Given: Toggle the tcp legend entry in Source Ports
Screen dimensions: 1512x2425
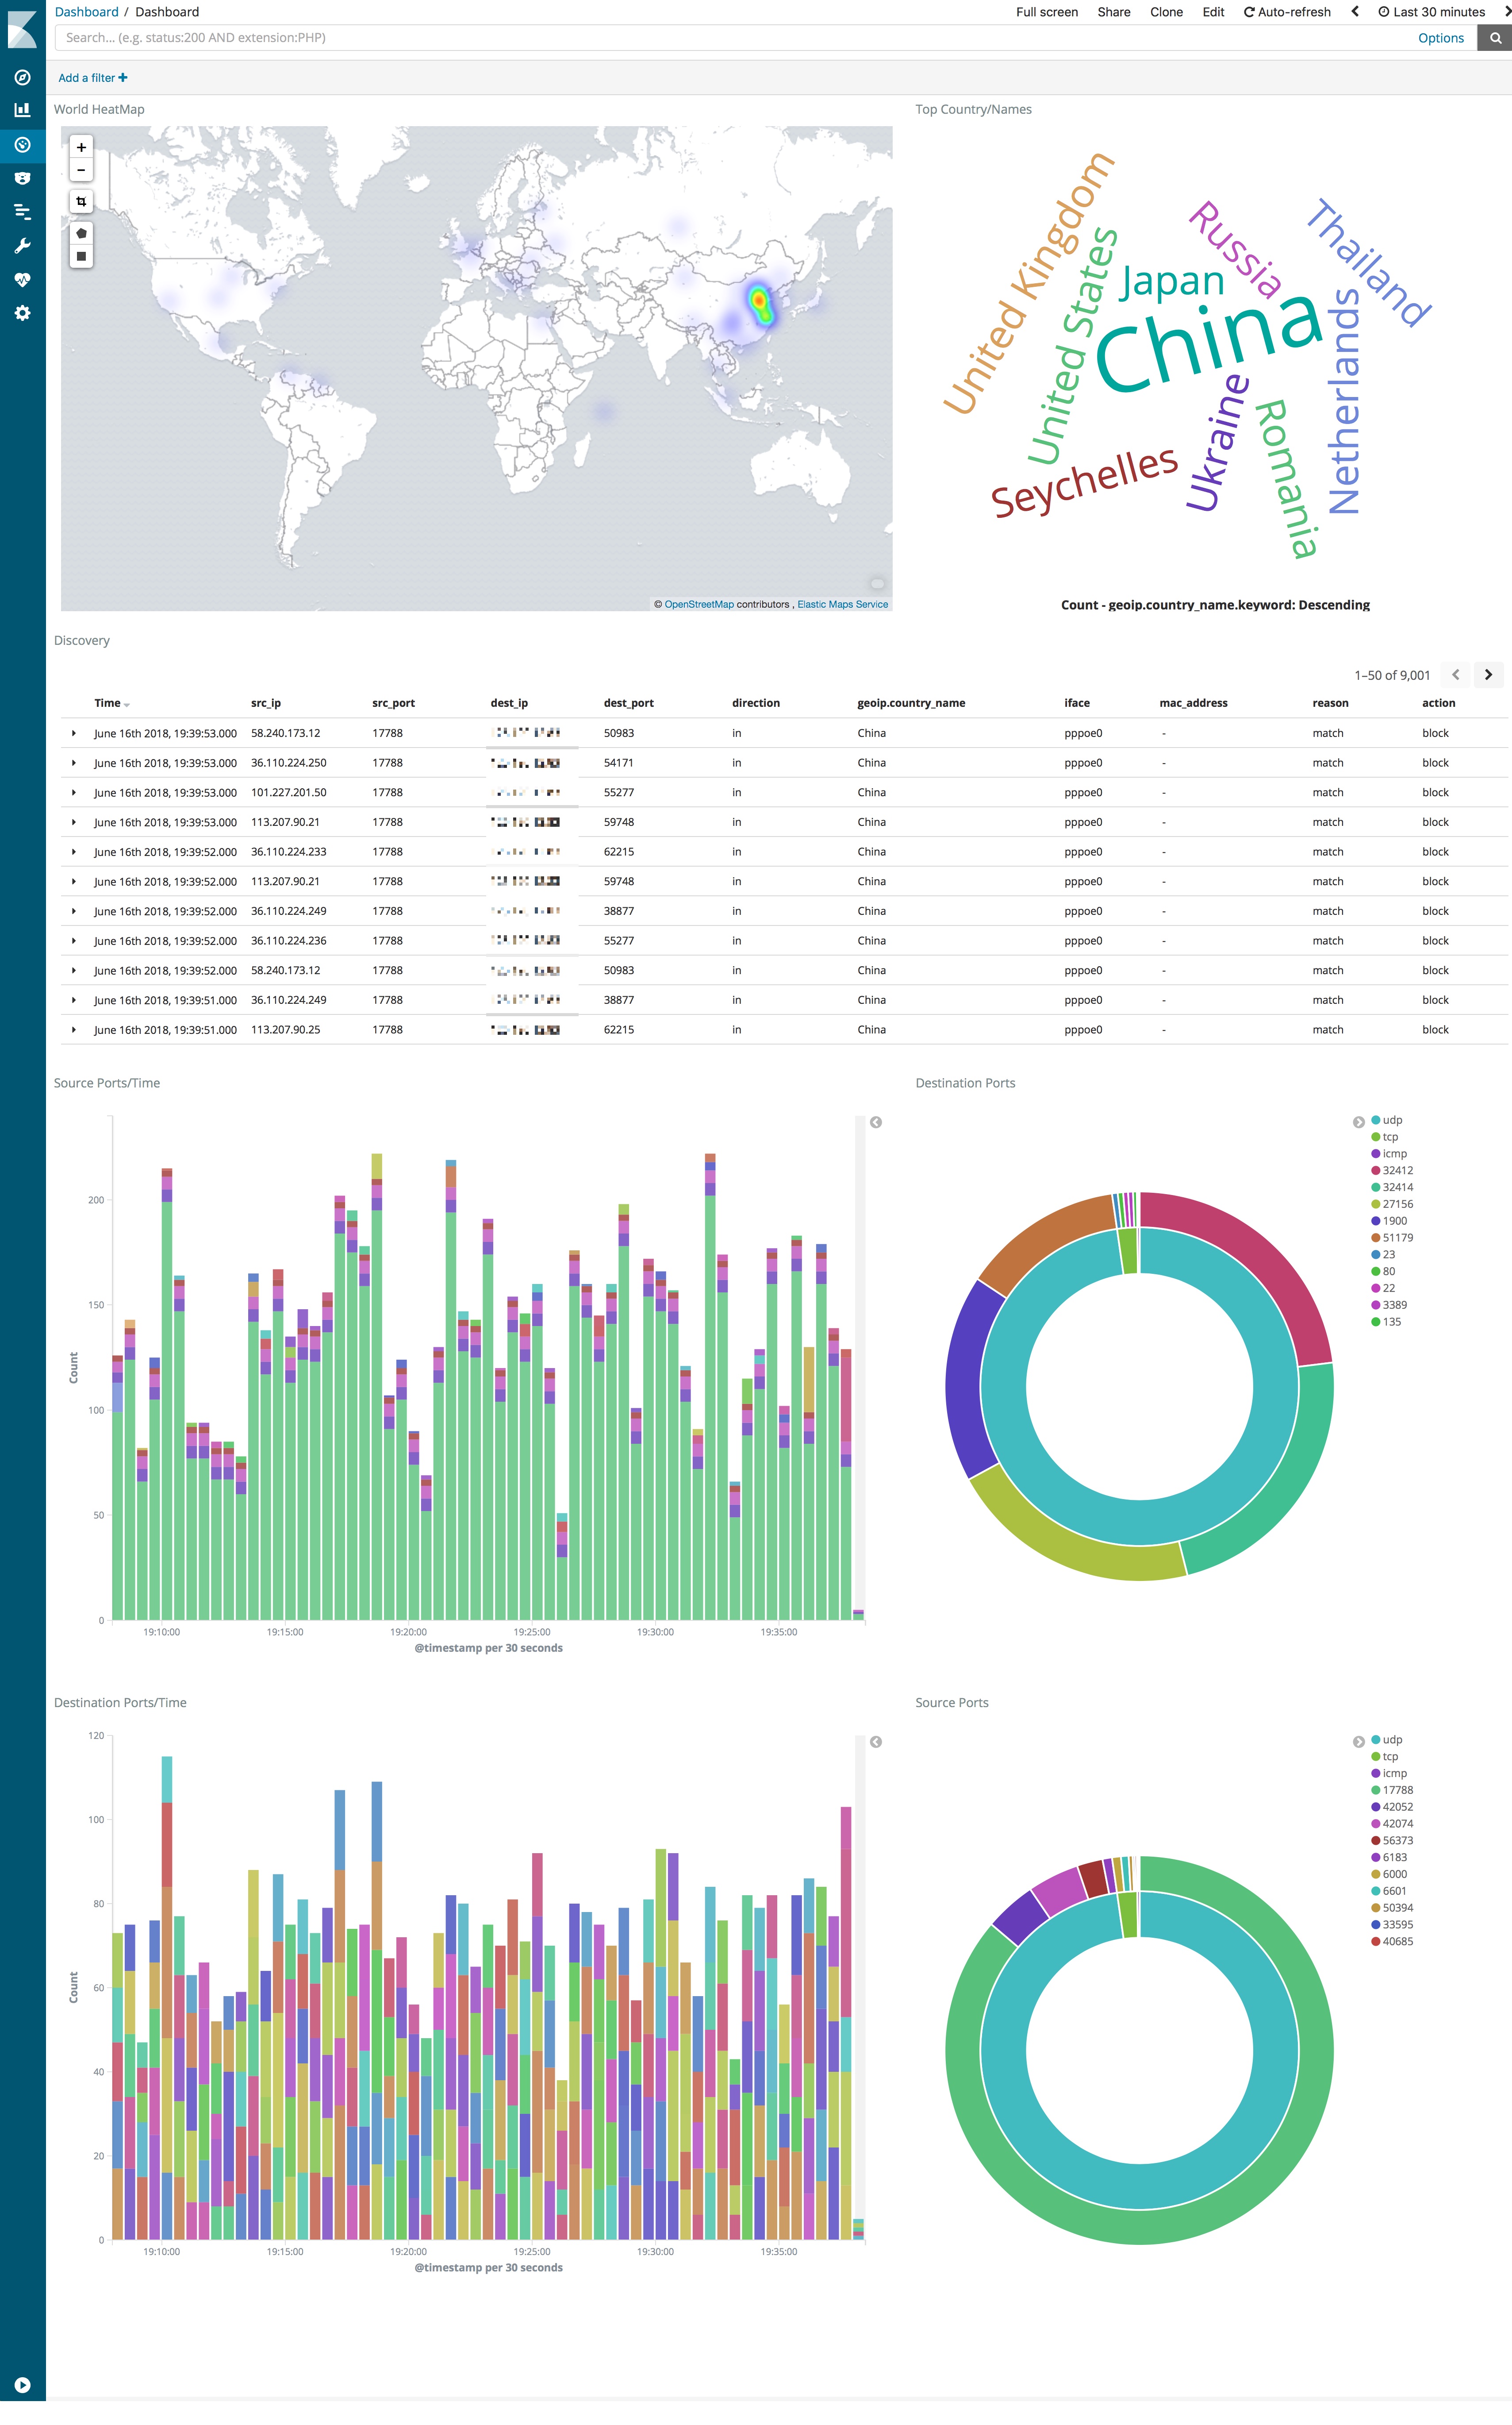Looking at the screenshot, I should click(x=1390, y=1757).
